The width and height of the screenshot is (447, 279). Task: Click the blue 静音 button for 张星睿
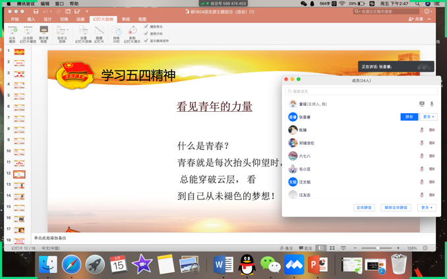coord(409,117)
